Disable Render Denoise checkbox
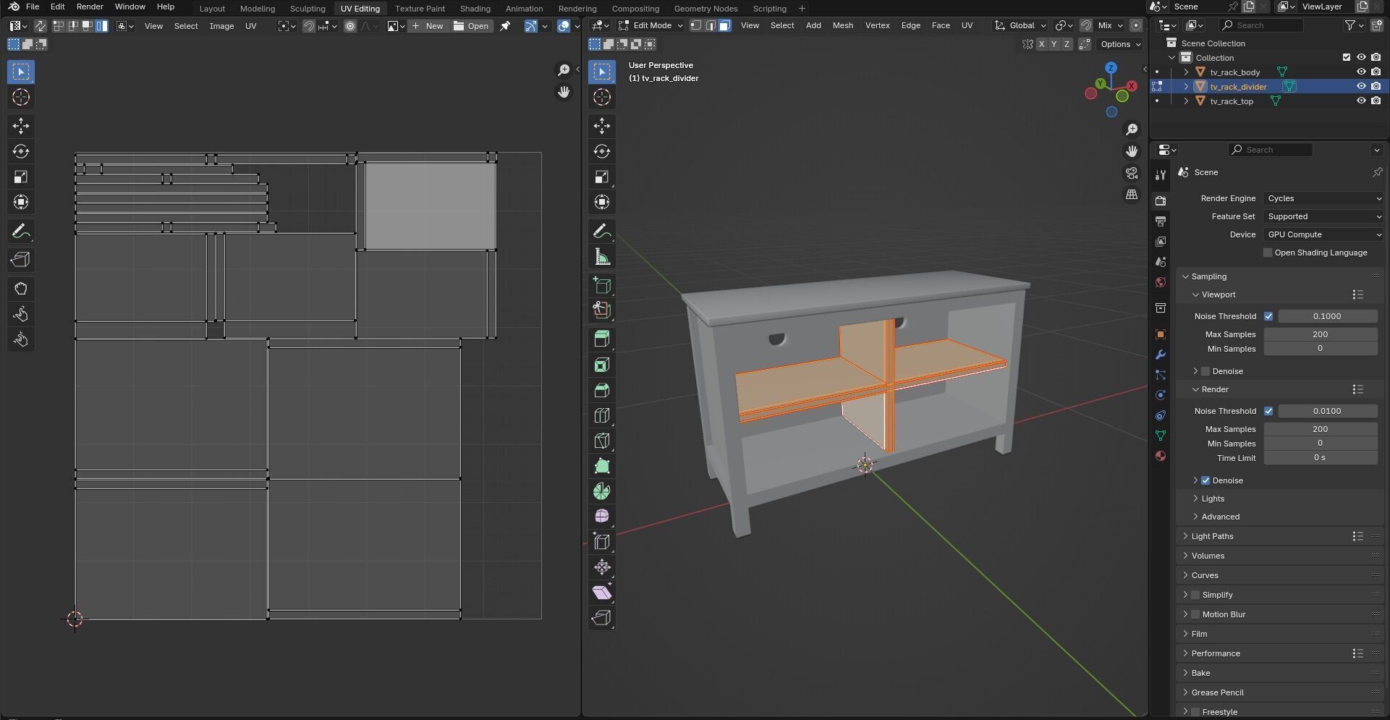 click(x=1205, y=480)
